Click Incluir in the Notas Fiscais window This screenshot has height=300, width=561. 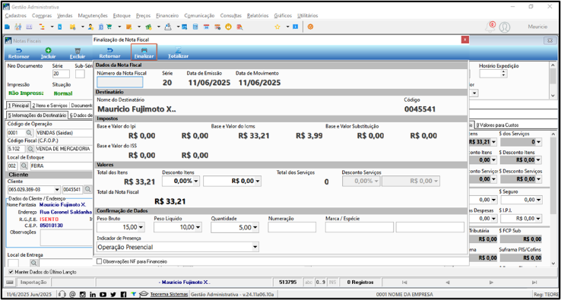point(48,53)
